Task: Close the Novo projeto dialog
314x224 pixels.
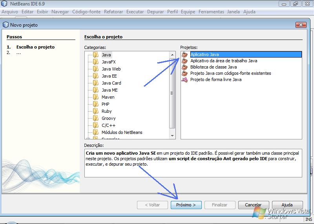Action: coord(301,25)
